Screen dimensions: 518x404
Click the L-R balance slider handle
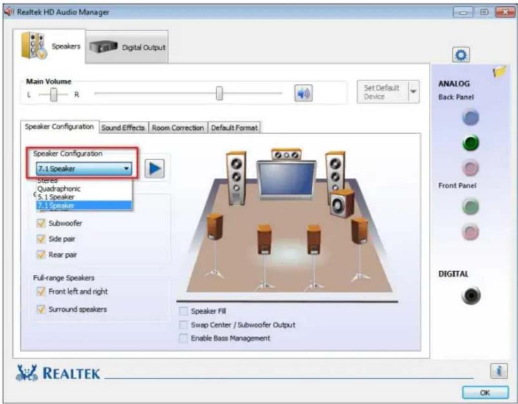[53, 95]
